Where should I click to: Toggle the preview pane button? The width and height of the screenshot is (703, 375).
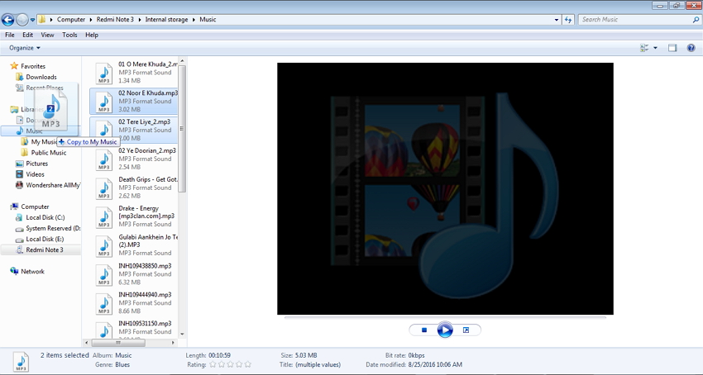point(672,48)
